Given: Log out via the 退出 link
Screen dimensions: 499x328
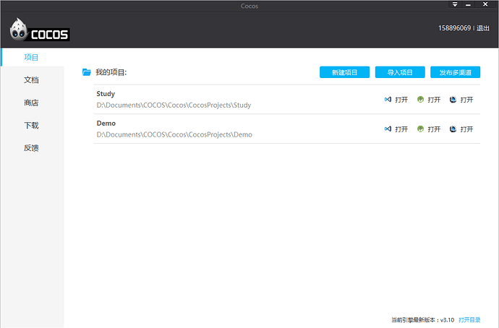Looking at the screenshot, I should tap(483, 28).
